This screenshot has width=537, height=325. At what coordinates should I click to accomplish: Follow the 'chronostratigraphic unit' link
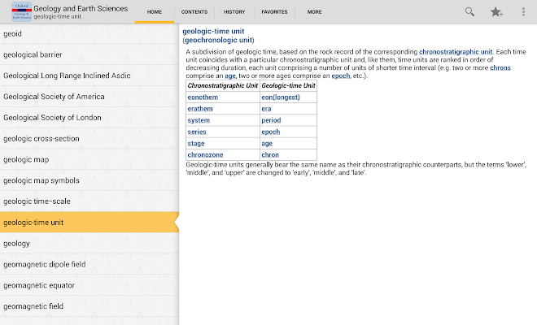pos(456,52)
